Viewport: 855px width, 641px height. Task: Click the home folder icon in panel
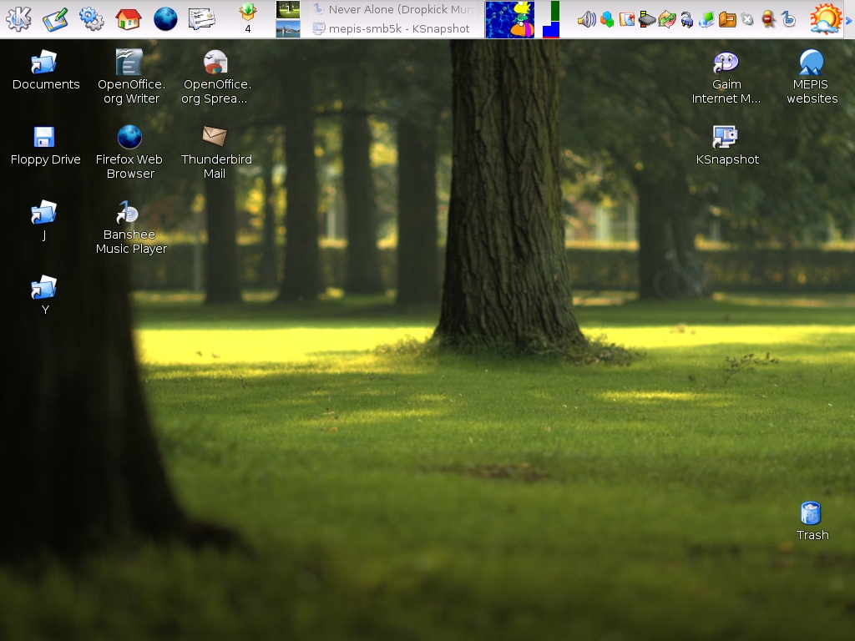point(128,18)
